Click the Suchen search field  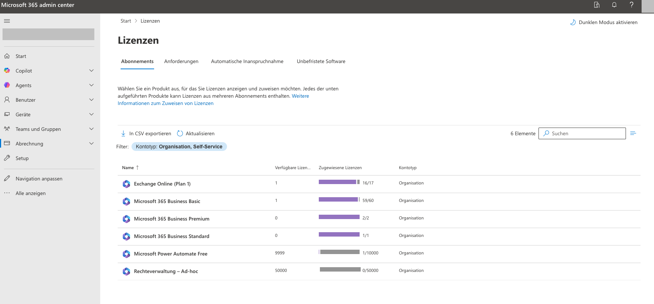click(x=587, y=133)
